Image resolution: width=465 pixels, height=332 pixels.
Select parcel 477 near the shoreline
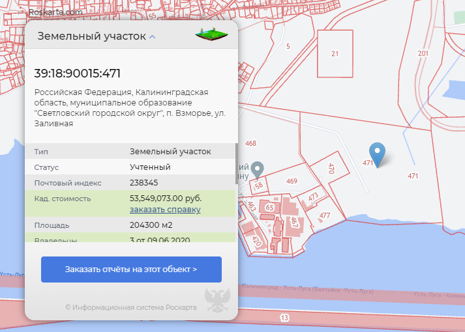(324, 215)
